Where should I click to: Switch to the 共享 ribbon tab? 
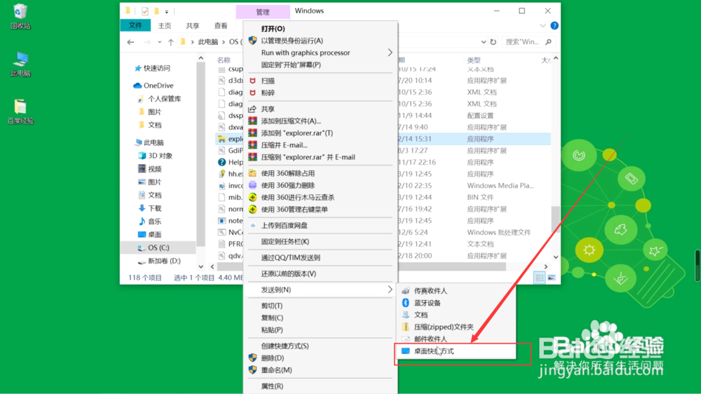point(193,26)
